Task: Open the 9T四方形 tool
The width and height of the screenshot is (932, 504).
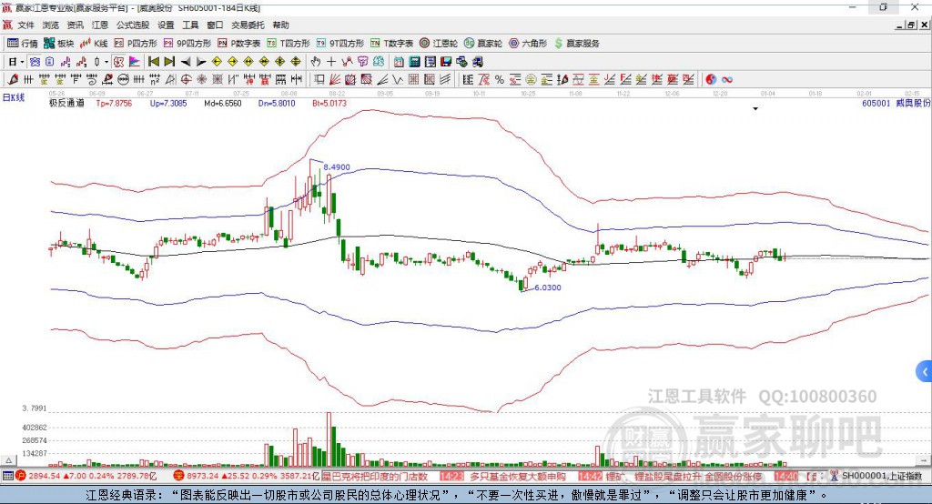Action: pyautogui.click(x=340, y=44)
